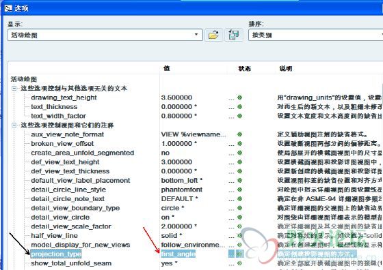The image size is (383, 270).
Task: Click the green status dot for aux_view_note_format
Action: coord(239,134)
